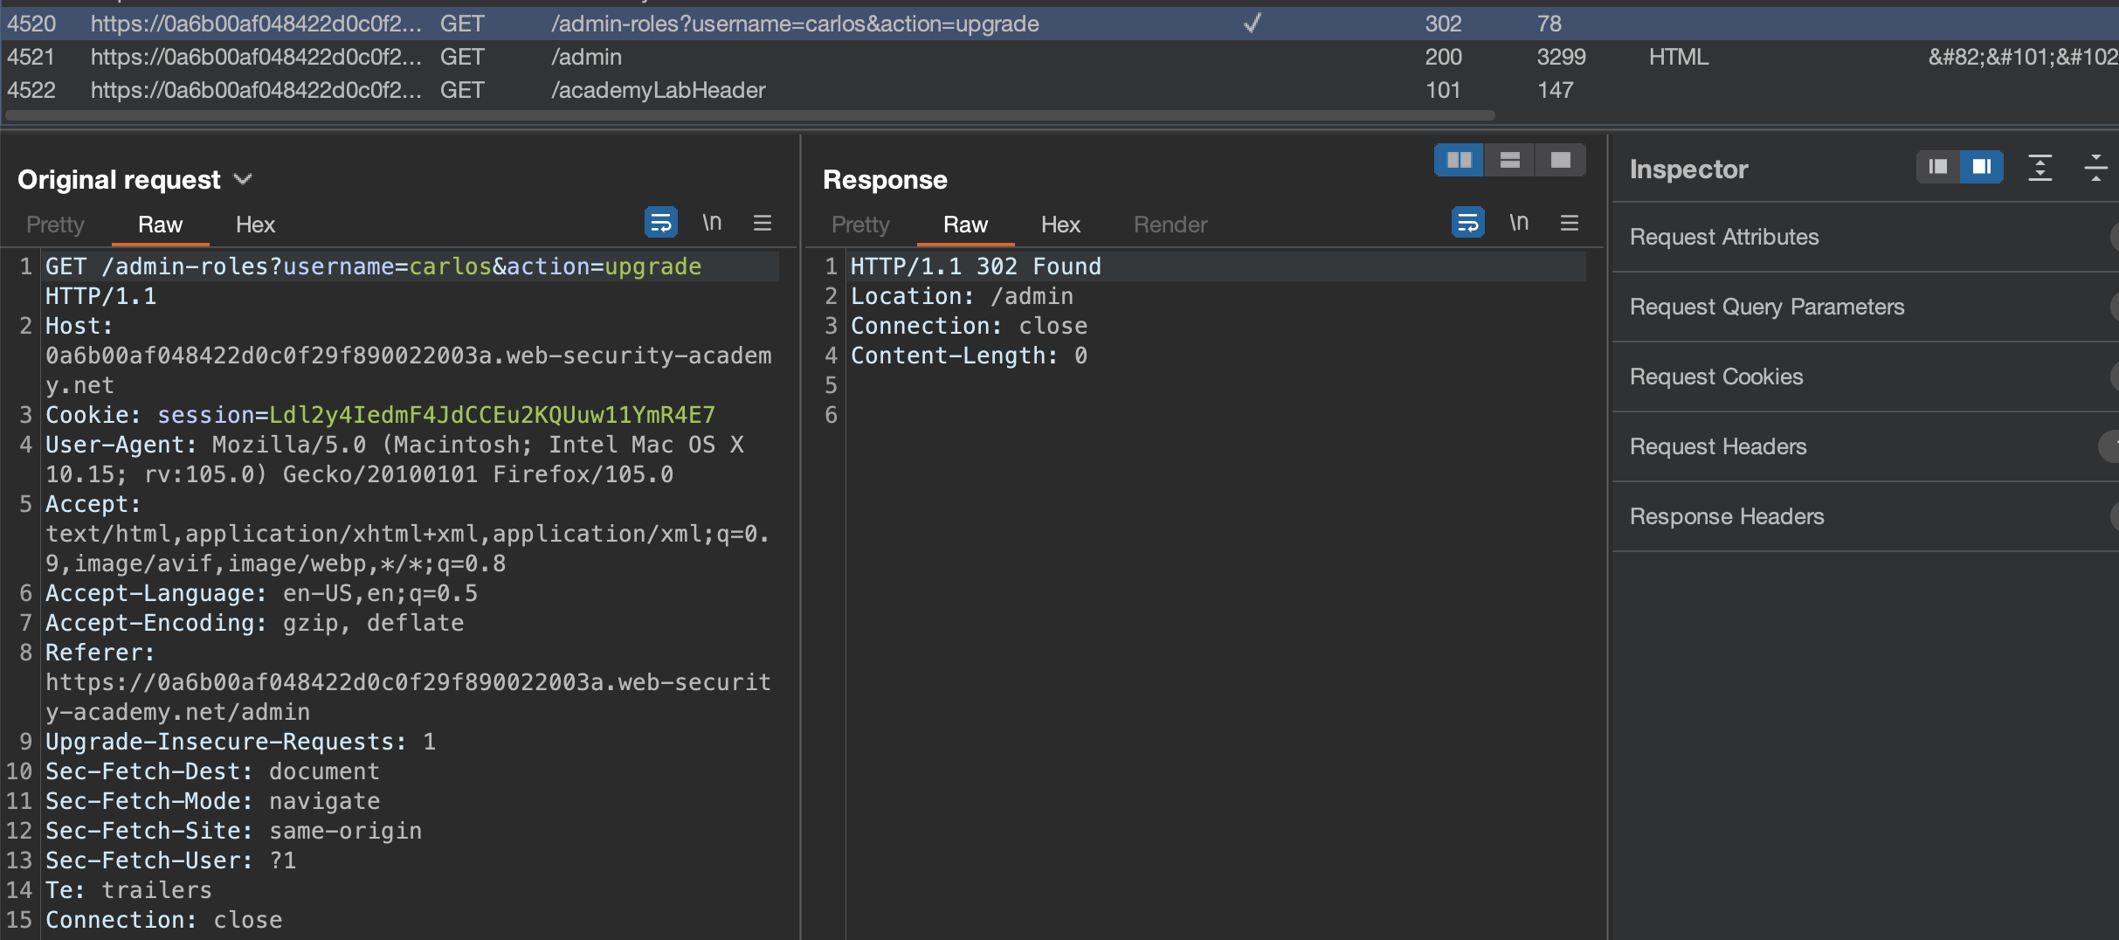Switch to the stacked top/bottom layout icon
The image size is (2119, 940).
click(1509, 160)
